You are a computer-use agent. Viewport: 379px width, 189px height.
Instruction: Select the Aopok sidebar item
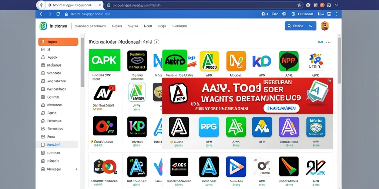pyautogui.click(x=52, y=57)
